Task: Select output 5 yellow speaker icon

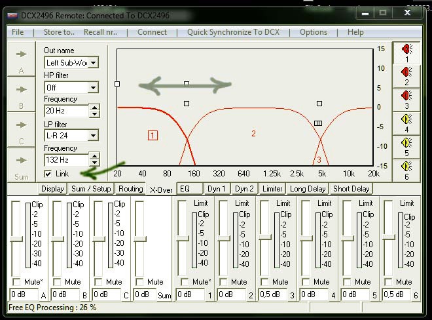Action: tap(406, 147)
